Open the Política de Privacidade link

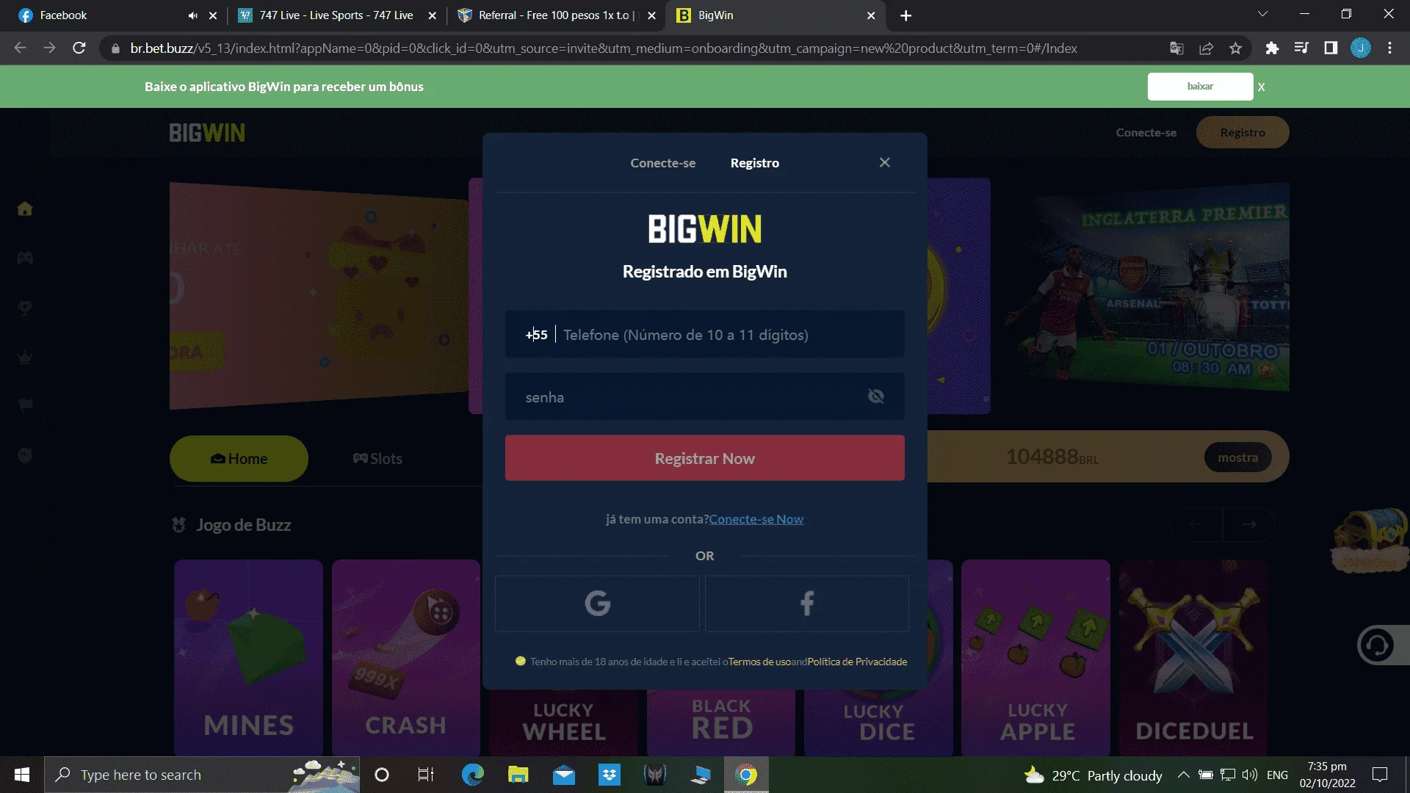[x=857, y=662]
